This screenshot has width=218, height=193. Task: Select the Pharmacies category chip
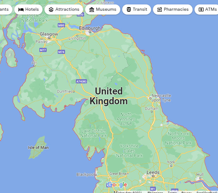pyautogui.click(x=173, y=10)
